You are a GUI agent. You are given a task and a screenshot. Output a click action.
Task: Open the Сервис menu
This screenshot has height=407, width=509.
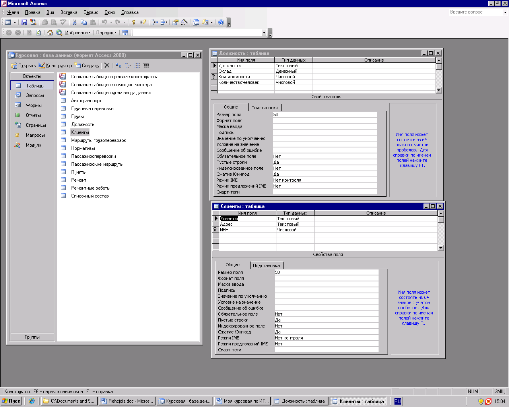91,12
